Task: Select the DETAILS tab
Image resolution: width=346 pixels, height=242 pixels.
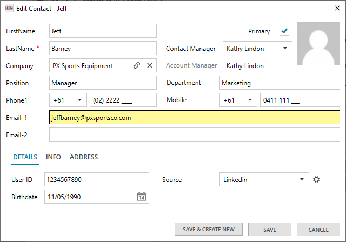Action: click(25, 157)
